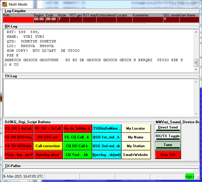Click the RST ges. field
The image size is (202, 182).
(76, 20)
